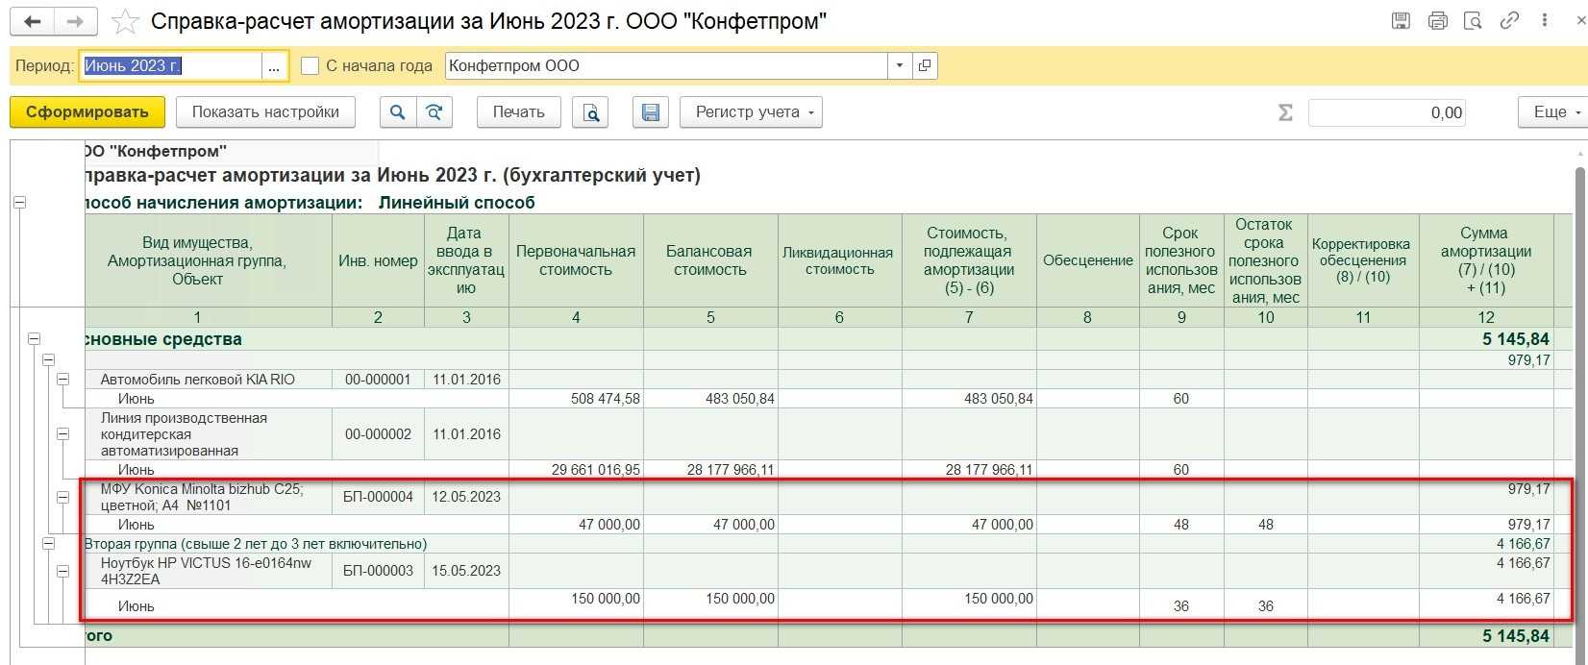This screenshot has height=665, width=1588.
Task: Add report to favorites with star icon
Action: point(125,21)
